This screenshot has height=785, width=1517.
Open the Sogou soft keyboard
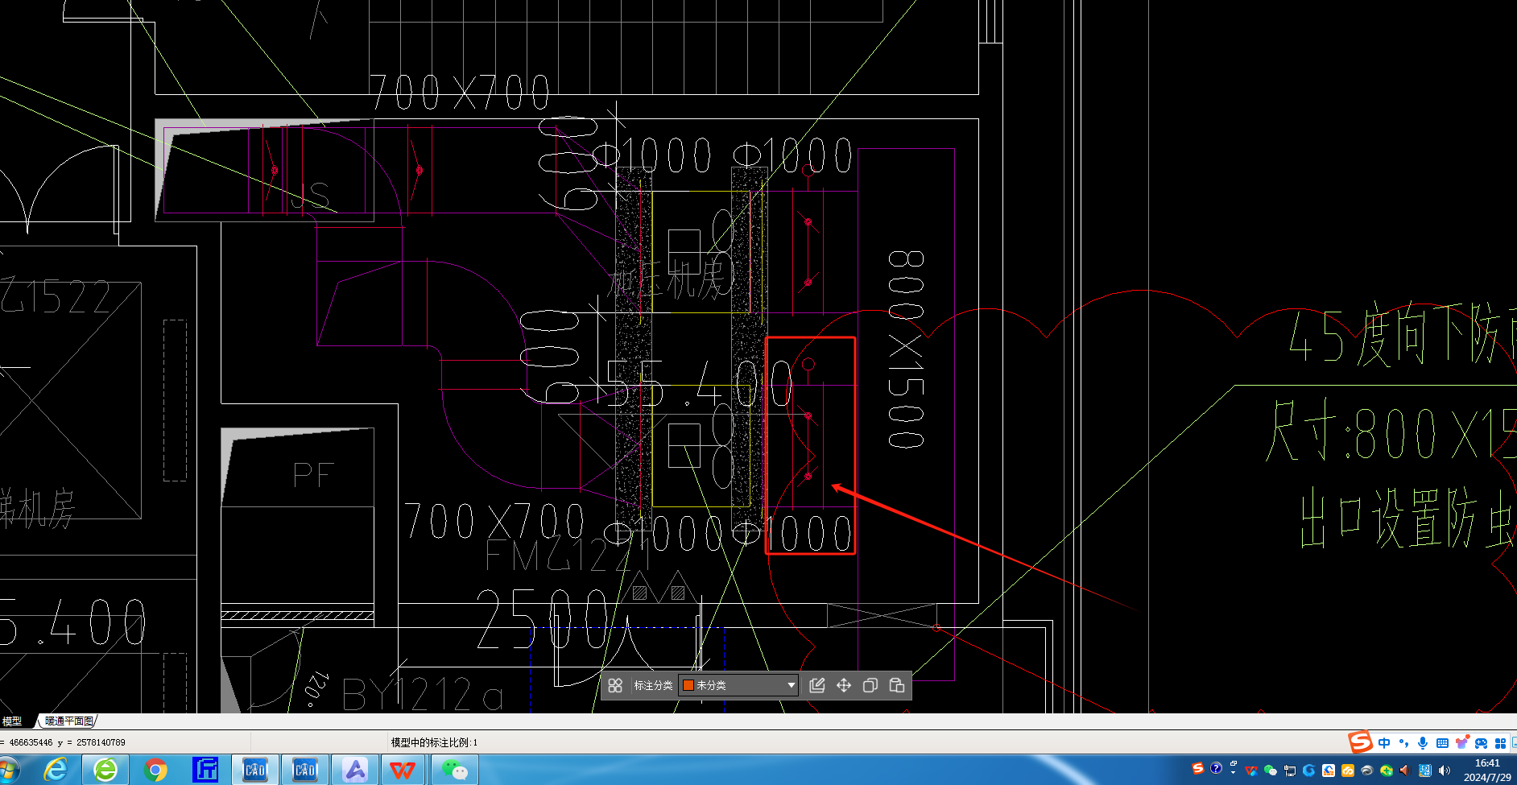click(1442, 743)
